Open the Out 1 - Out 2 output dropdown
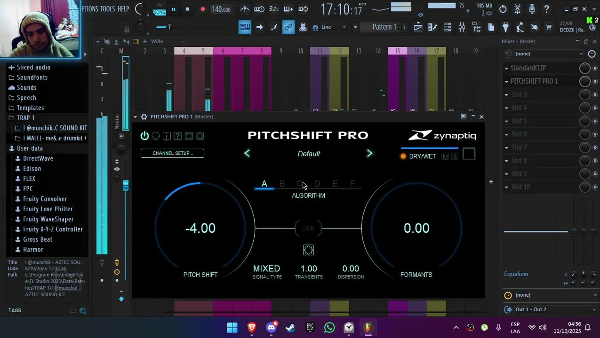The height and width of the screenshot is (338, 600). [550, 309]
